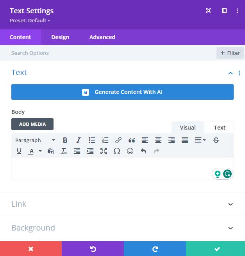Apply italic formatting
245x256 pixels.
tap(79, 140)
